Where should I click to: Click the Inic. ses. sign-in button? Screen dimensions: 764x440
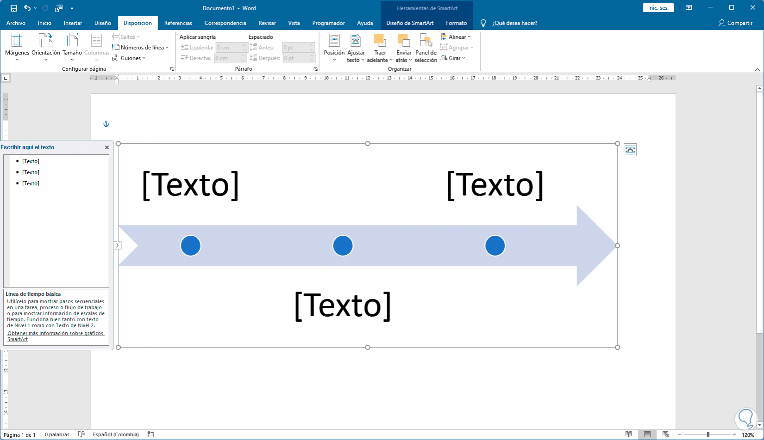[x=658, y=8]
